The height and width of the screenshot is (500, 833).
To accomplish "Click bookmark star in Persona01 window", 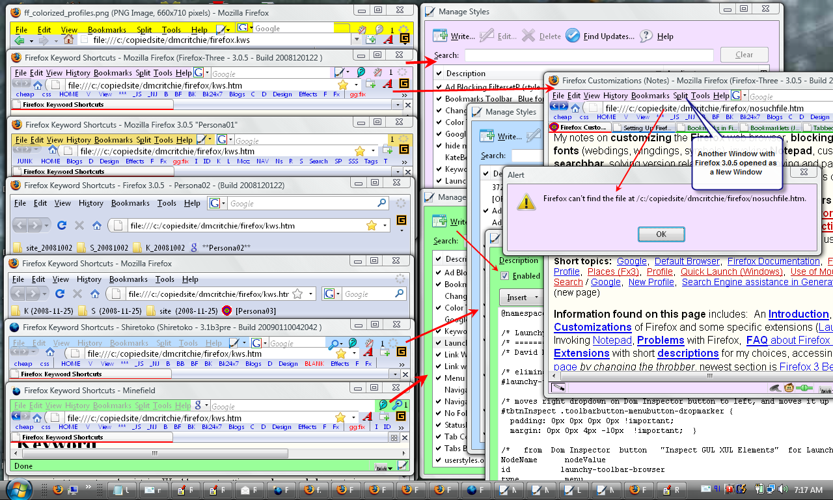I will point(359,151).
